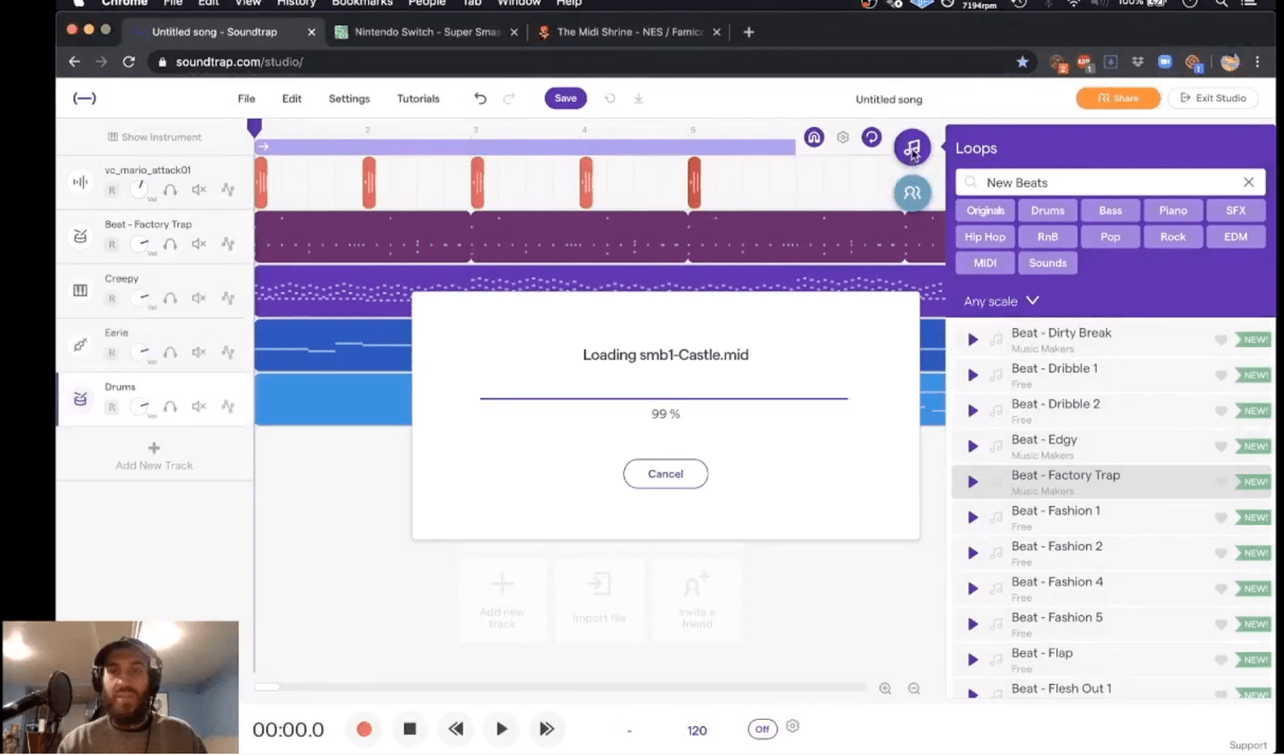Enable looping with the cycle icon

click(871, 137)
